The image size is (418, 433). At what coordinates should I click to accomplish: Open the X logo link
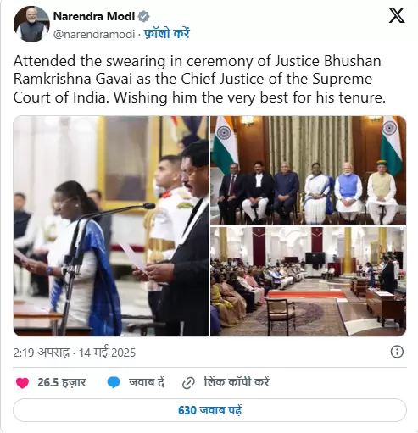point(397,15)
